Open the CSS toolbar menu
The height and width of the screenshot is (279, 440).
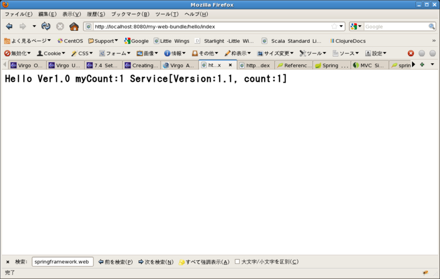[82, 53]
